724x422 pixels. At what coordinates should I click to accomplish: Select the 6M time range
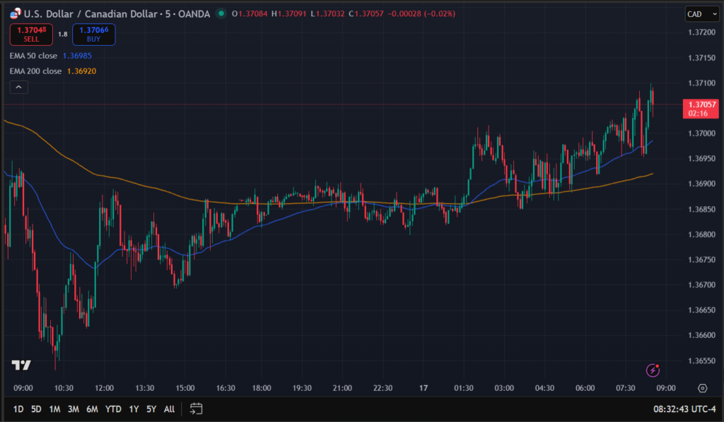[92, 409]
